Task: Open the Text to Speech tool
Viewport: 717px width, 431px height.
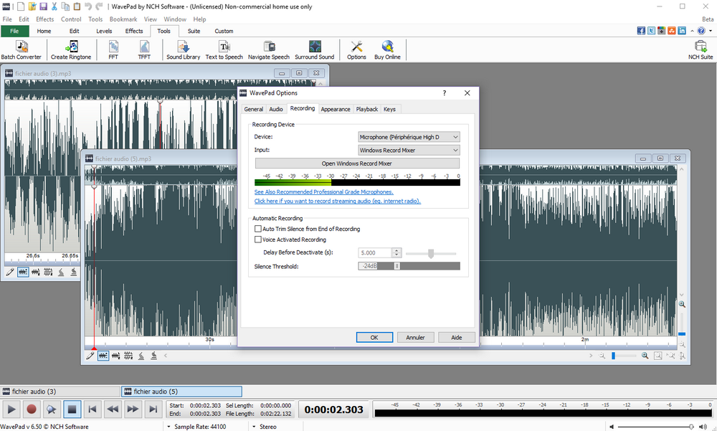Action: point(224,49)
